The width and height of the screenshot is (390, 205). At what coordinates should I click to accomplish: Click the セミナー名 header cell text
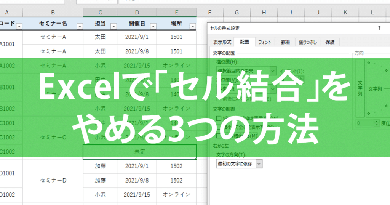coord(53,23)
